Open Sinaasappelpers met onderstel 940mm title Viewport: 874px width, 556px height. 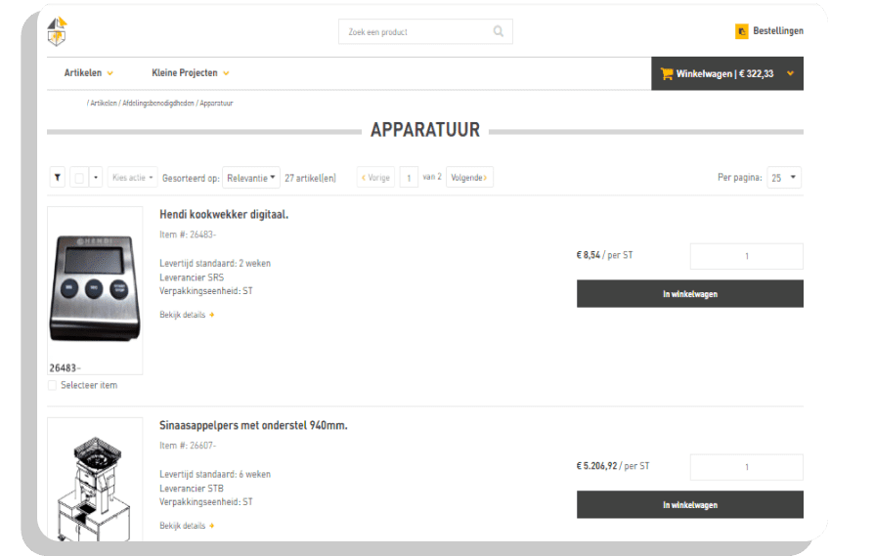click(253, 426)
